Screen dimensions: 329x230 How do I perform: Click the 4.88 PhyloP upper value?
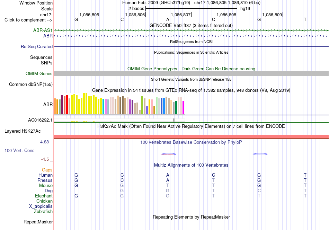point(44,142)
